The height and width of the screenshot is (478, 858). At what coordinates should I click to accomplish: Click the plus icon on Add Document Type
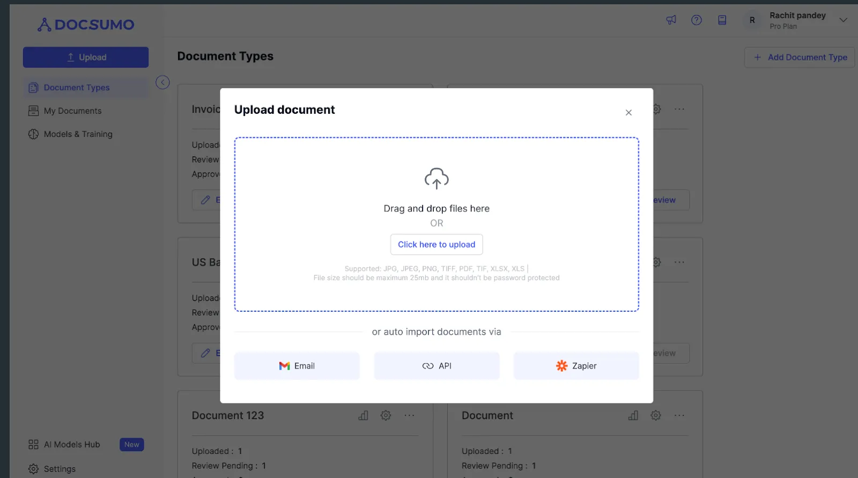click(x=758, y=57)
